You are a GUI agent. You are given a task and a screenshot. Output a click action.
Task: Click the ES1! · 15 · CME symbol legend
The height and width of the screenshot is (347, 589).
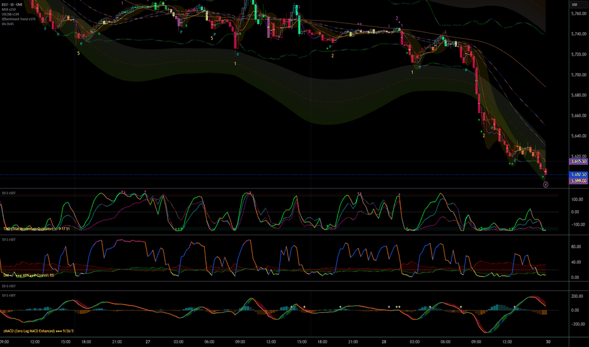tap(12, 4)
